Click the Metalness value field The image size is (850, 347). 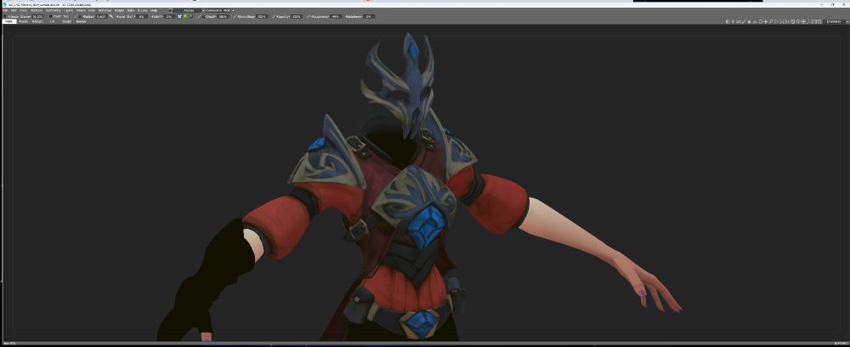tap(369, 17)
